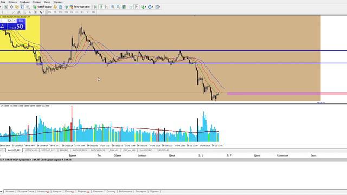Open the Strategy Tester magnifier icon

[28, 7]
